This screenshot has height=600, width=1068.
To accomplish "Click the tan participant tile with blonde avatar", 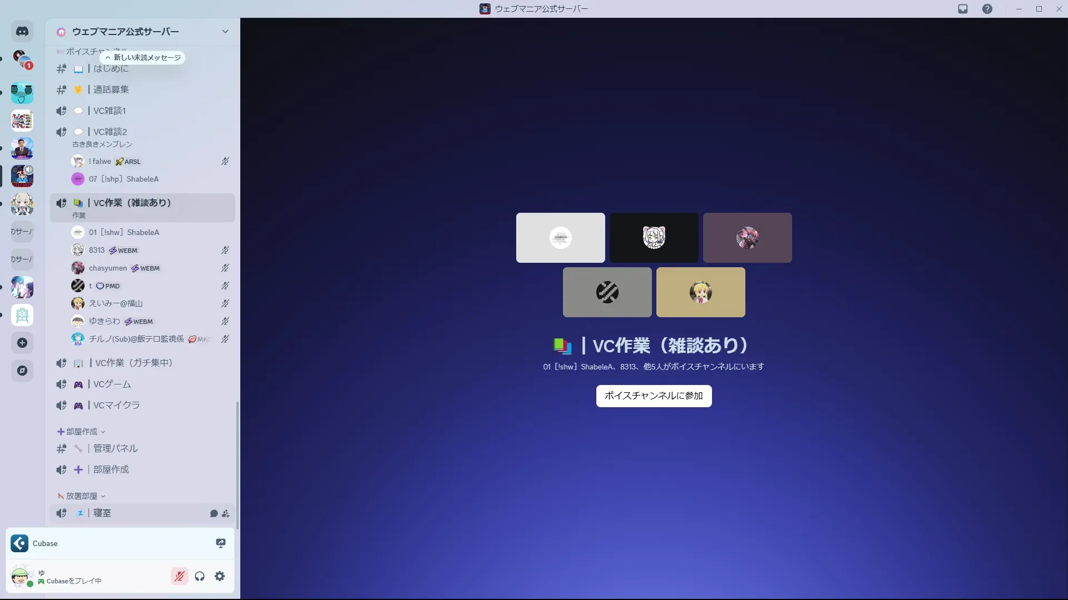I will click(700, 292).
